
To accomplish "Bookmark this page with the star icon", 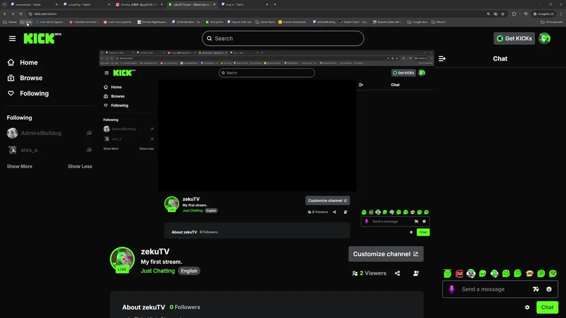I will coord(503,14).
